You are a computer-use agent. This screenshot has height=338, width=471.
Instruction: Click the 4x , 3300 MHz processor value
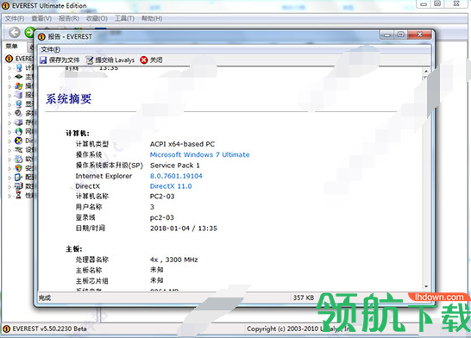174,260
